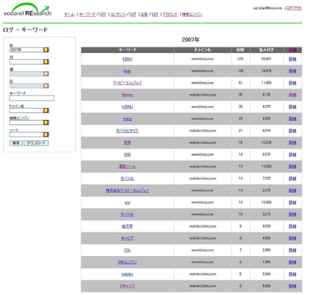Click the ログアウト link

click(294, 8)
